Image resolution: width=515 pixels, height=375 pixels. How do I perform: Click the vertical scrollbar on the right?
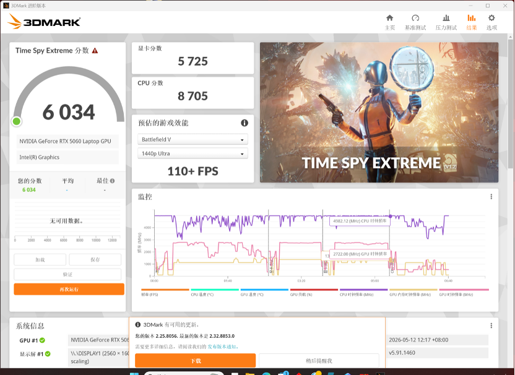[511, 105]
